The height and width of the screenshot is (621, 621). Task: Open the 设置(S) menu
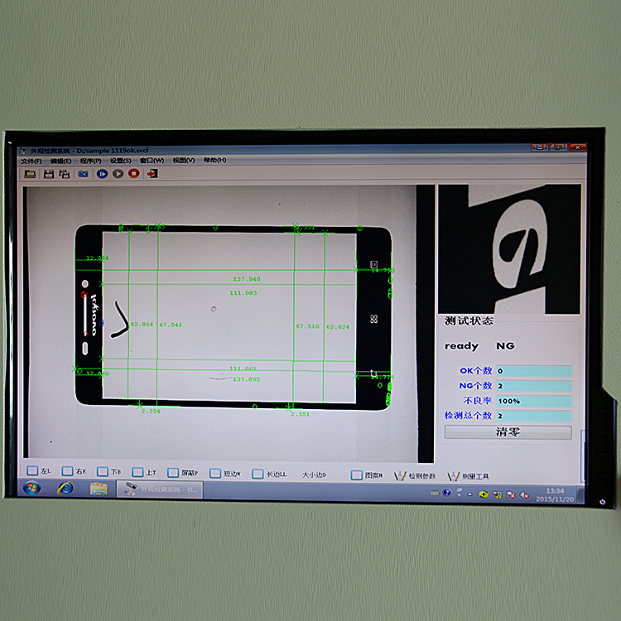tap(121, 161)
